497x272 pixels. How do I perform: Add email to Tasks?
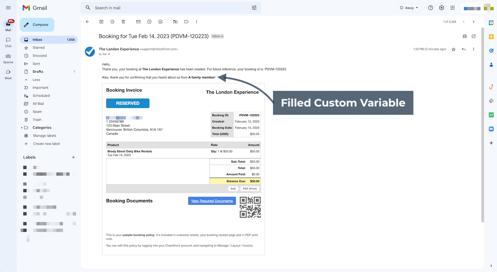161,22
